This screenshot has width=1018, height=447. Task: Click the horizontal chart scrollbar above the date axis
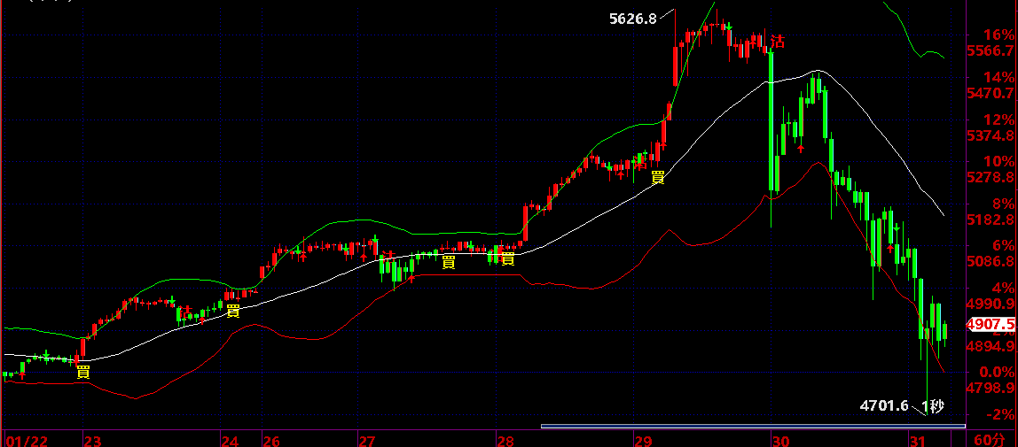tap(740, 428)
